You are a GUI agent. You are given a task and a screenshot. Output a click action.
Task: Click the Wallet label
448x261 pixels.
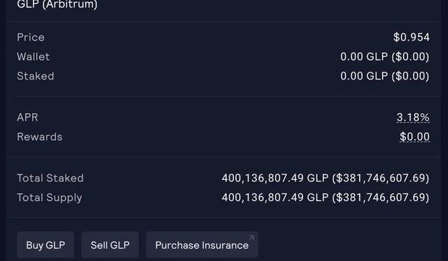(x=34, y=57)
